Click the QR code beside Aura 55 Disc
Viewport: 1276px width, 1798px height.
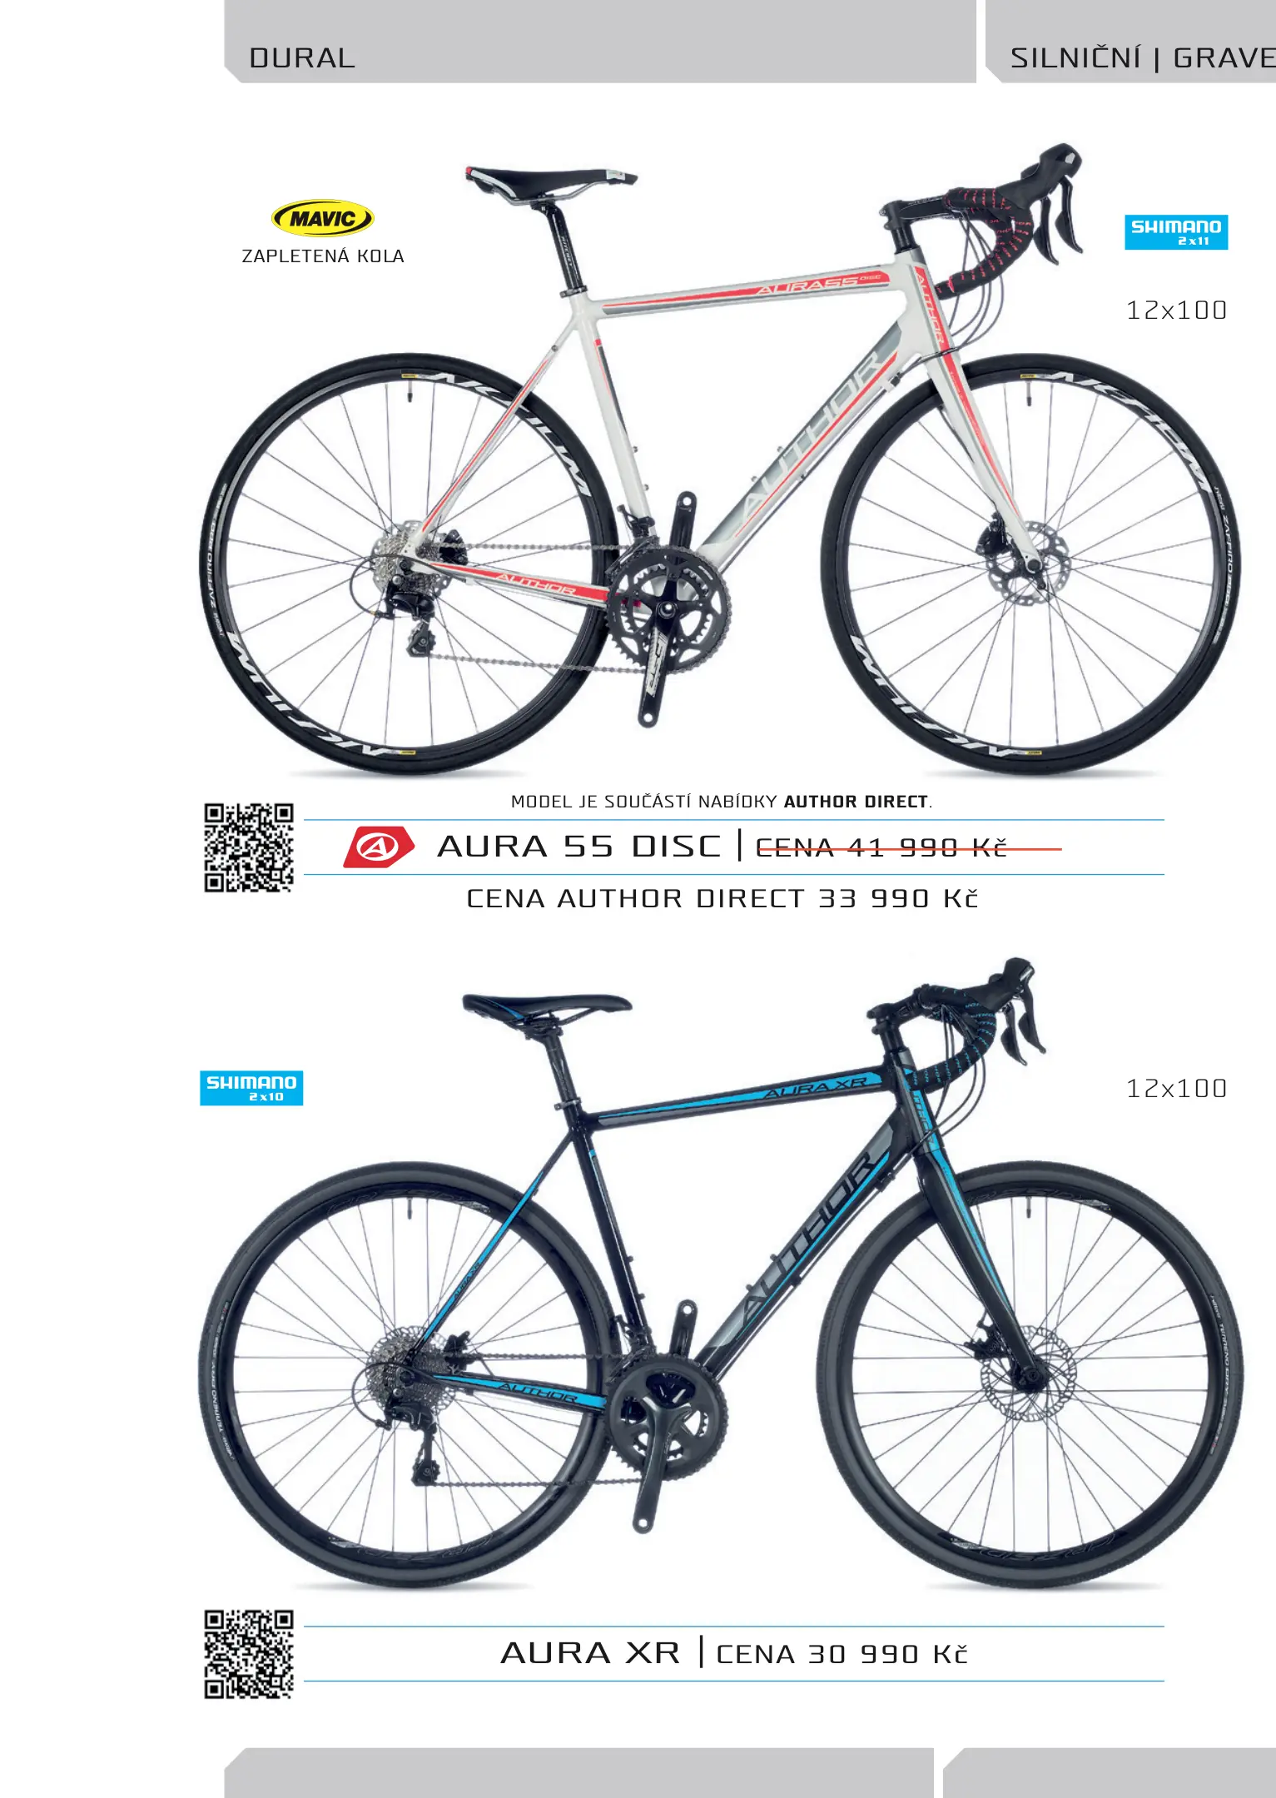tap(249, 847)
